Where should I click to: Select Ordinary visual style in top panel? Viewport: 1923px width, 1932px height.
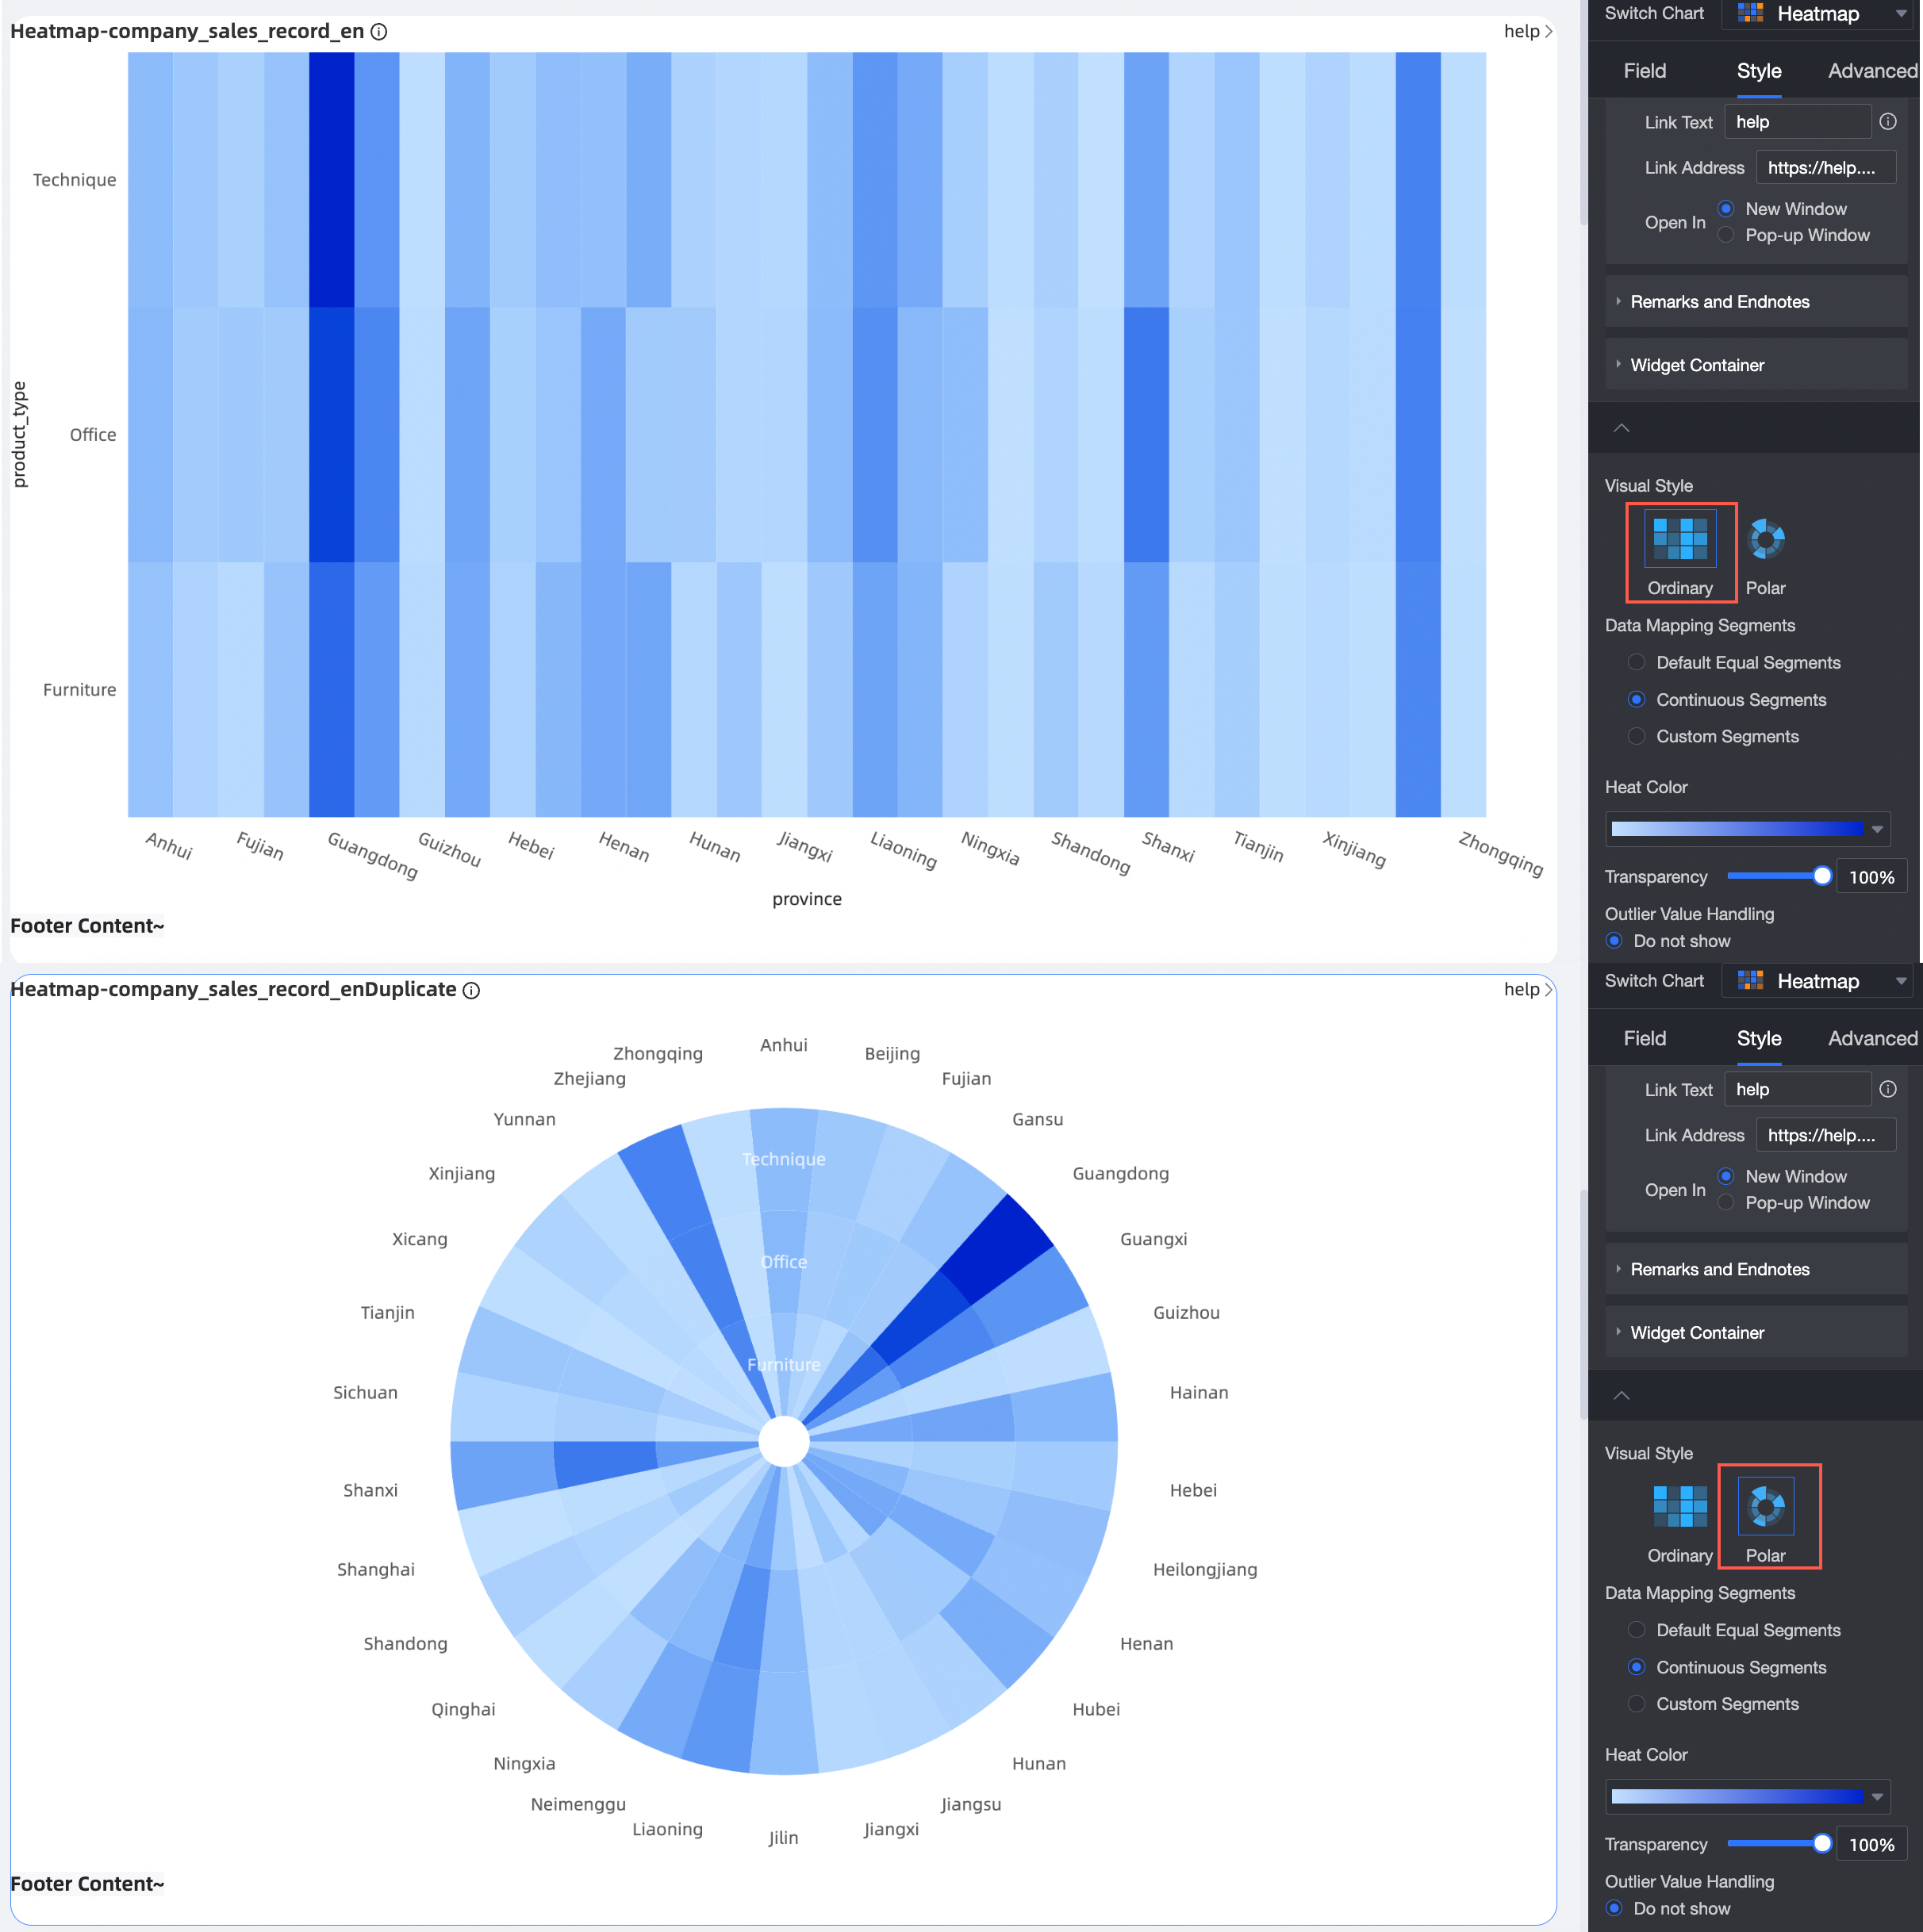pos(1680,541)
